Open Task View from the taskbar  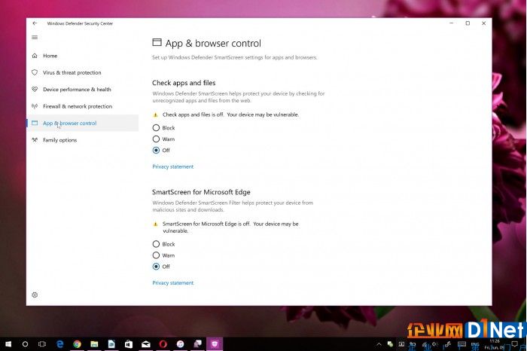tap(42, 344)
